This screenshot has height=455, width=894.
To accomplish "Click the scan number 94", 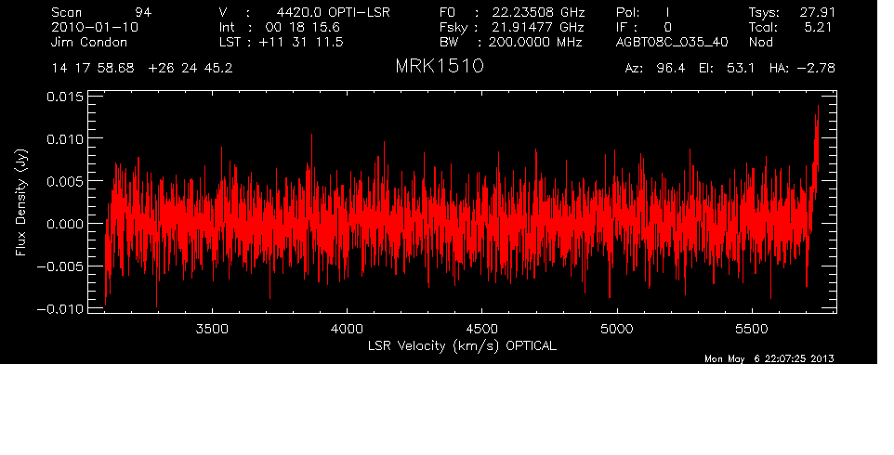I will [x=142, y=12].
